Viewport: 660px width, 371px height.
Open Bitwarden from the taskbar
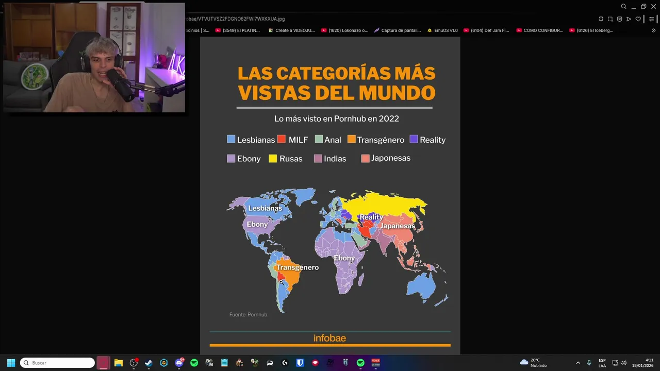[x=300, y=363]
